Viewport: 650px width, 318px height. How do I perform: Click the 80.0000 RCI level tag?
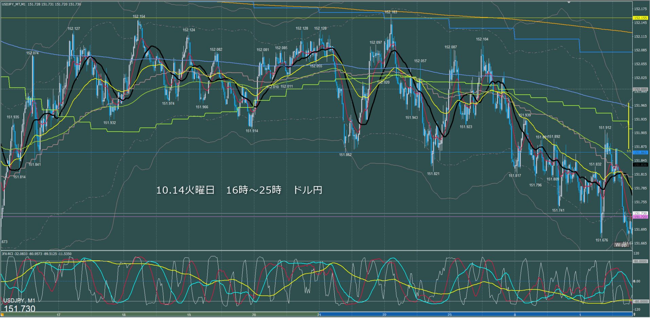(640, 261)
